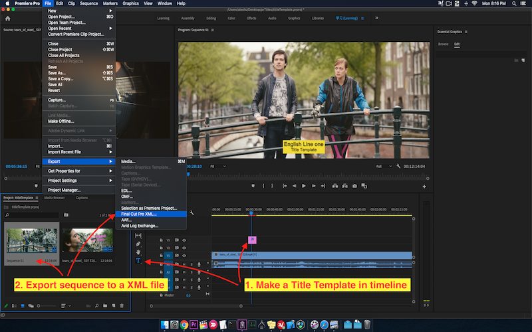The width and height of the screenshot is (532, 332).
Task: Click the Find icon in project panel
Action: pyautogui.click(x=96, y=306)
